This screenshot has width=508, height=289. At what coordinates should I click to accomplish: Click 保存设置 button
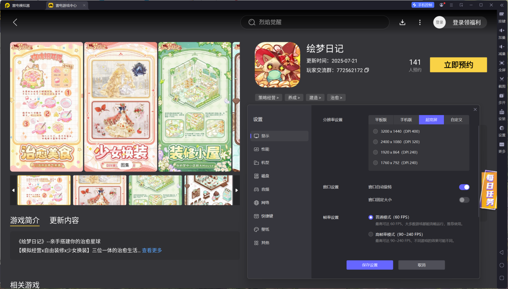(x=370, y=265)
